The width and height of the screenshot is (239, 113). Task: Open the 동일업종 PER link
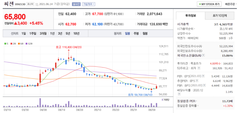[187, 101]
